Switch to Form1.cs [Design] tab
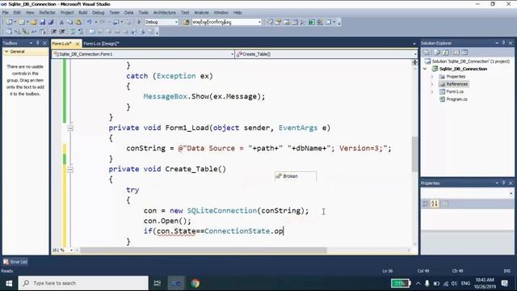 click(x=101, y=44)
